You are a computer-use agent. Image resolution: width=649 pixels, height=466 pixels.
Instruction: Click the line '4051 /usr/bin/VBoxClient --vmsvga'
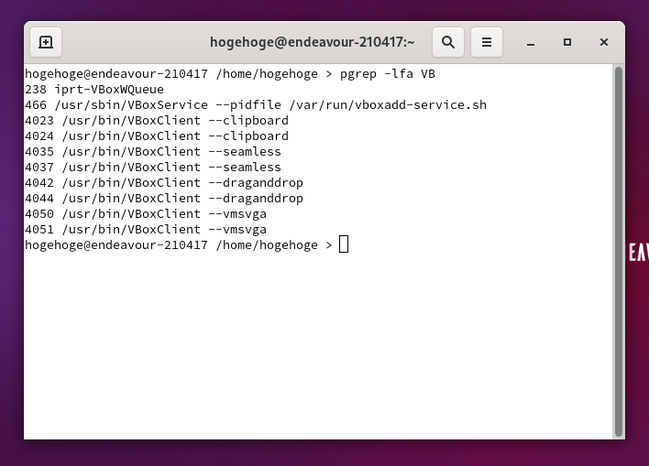[x=146, y=230]
